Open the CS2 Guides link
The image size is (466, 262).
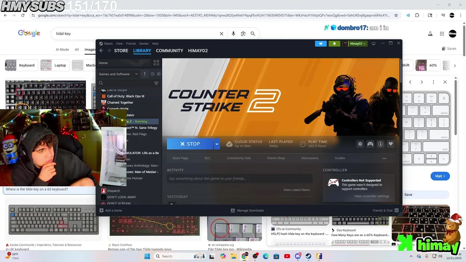click(x=340, y=158)
